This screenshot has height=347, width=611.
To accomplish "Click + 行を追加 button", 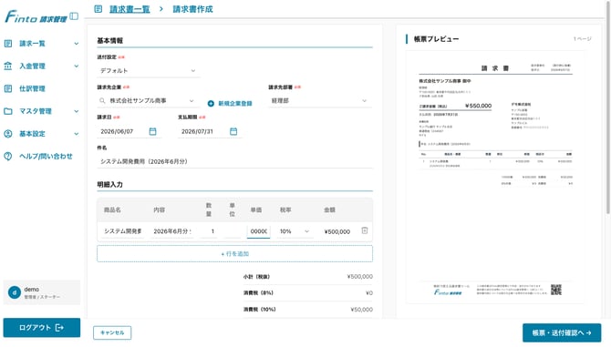I will [234, 253].
